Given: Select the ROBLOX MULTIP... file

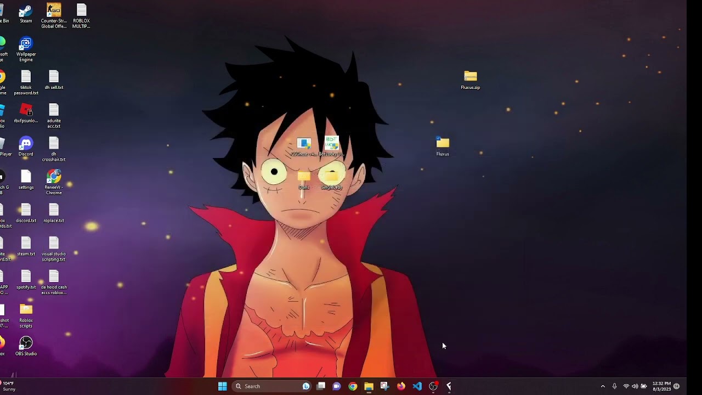Looking at the screenshot, I should click(81, 16).
